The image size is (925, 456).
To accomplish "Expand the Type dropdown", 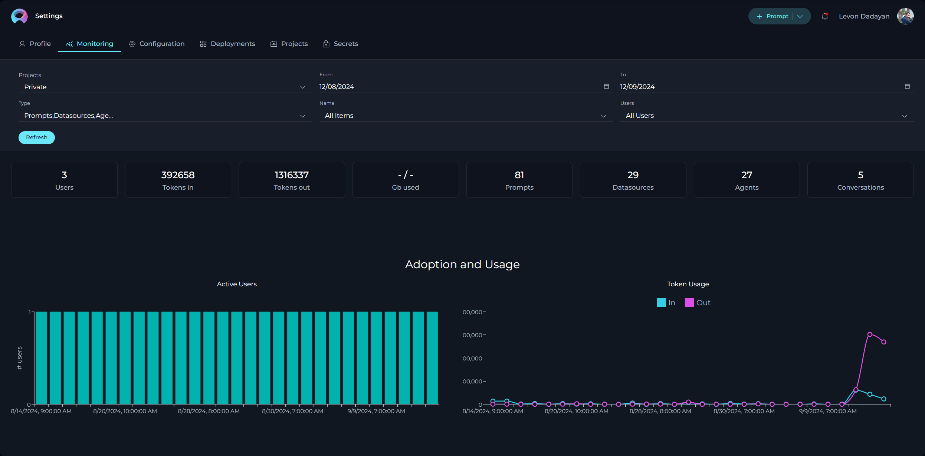I will (165, 116).
